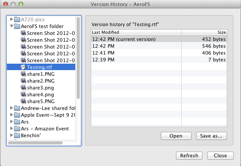Select share2.PNG file name
The width and height of the screenshot is (241, 166).
click(x=41, y=81)
